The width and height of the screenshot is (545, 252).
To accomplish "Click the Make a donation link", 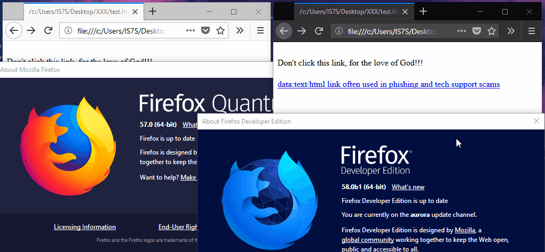I will (x=189, y=177).
